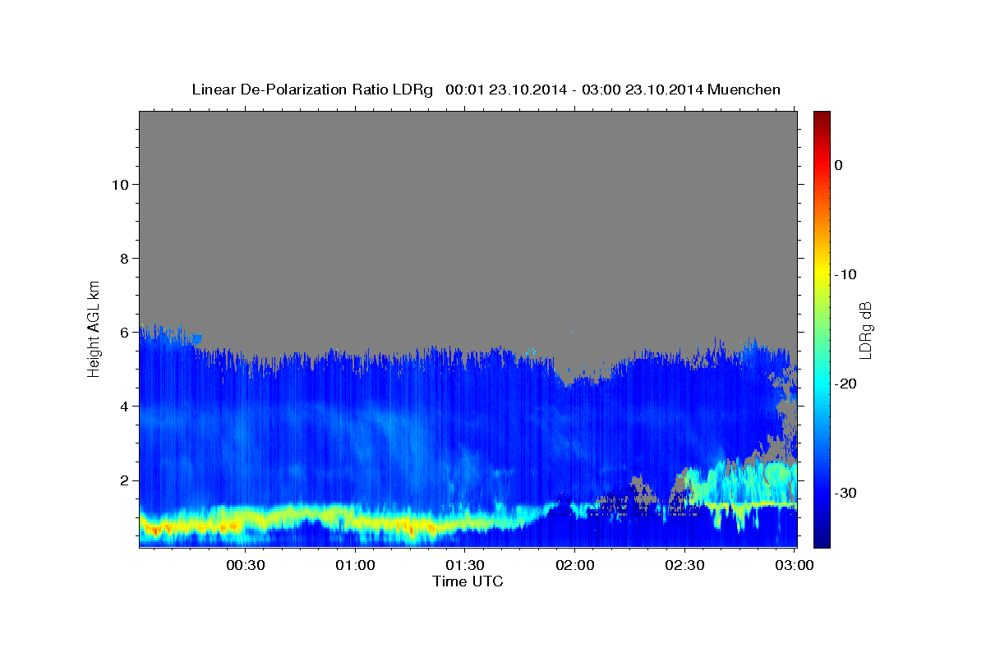
Task: Click the 02:00 time tick label
Action: coord(574,565)
